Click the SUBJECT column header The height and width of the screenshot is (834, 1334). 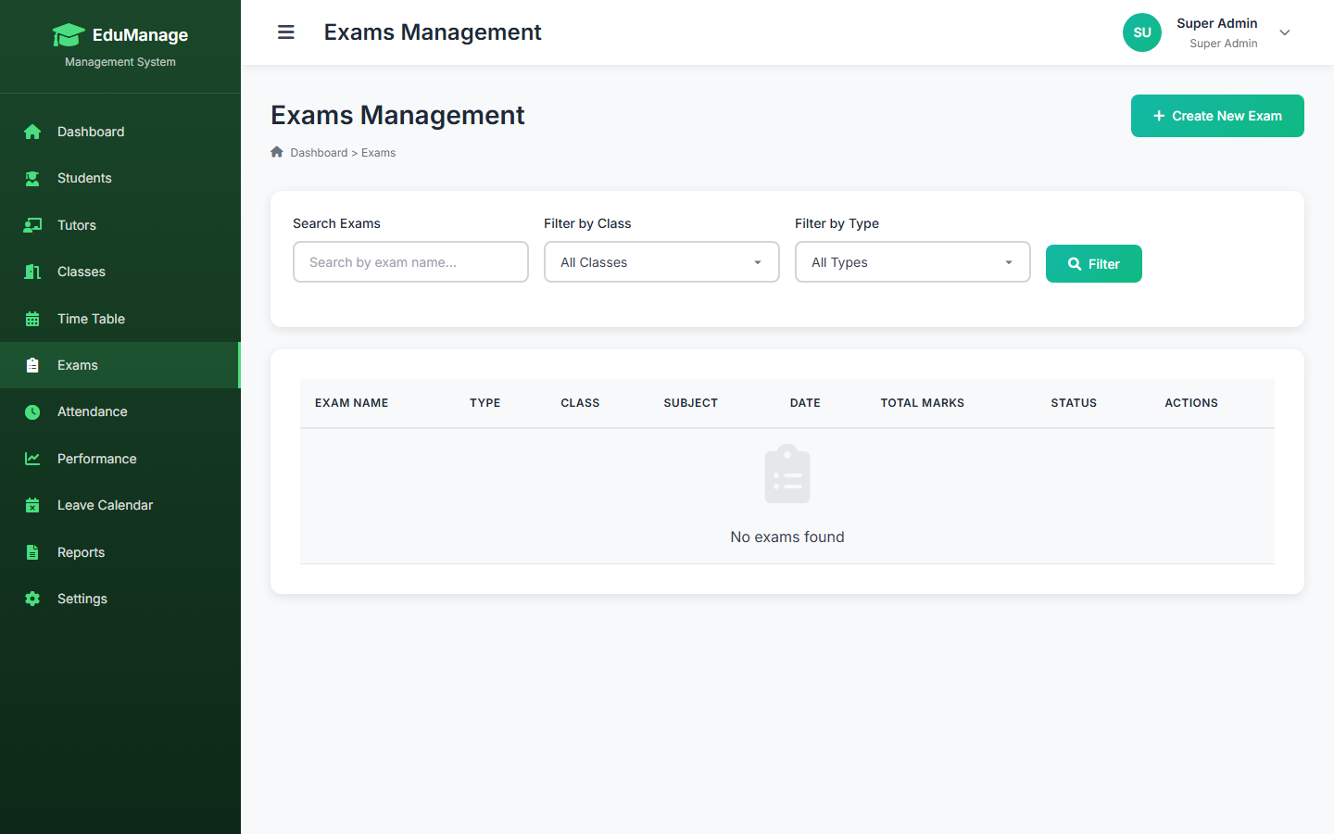(691, 403)
